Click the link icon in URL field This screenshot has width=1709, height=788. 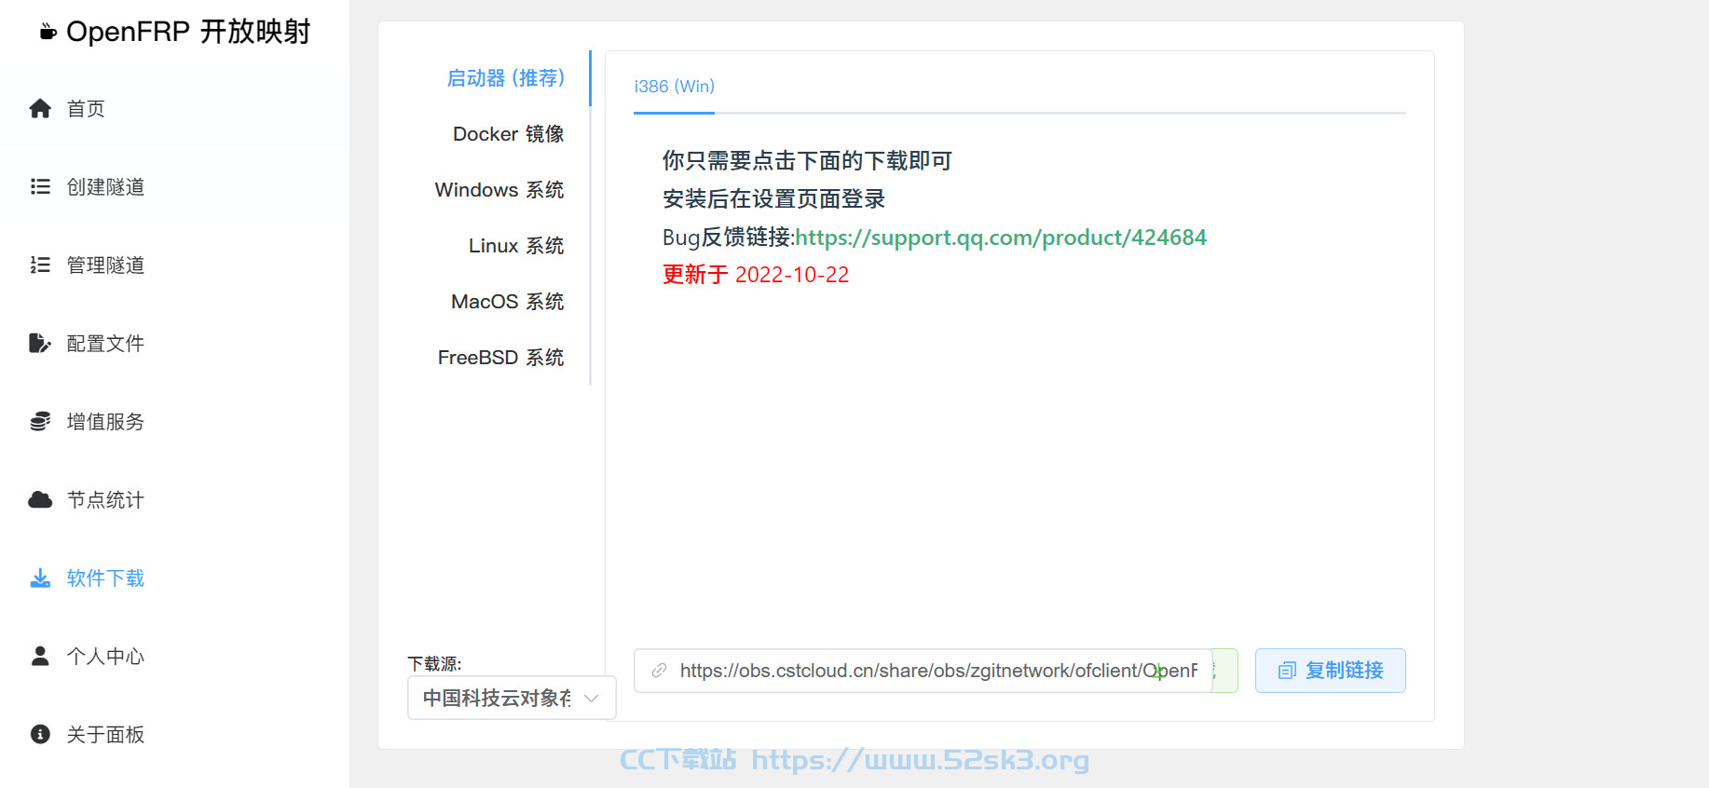click(x=659, y=671)
